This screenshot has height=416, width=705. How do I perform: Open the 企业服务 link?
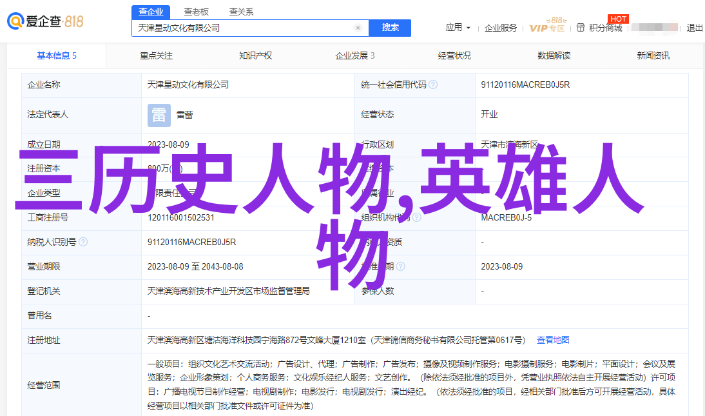coord(501,28)
